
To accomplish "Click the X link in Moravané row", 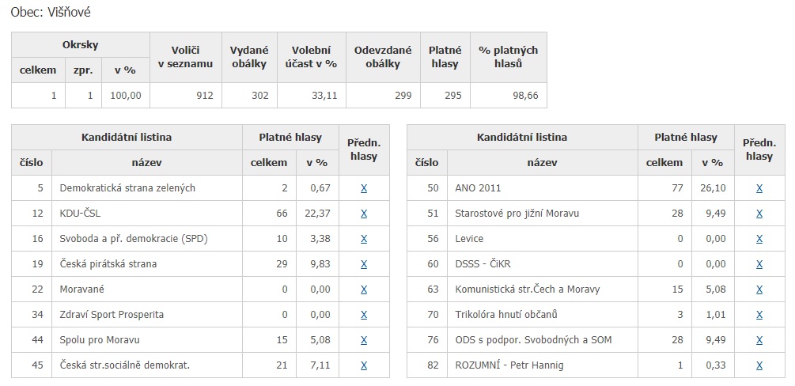I will pyautogui.click(x=364, y=289).
